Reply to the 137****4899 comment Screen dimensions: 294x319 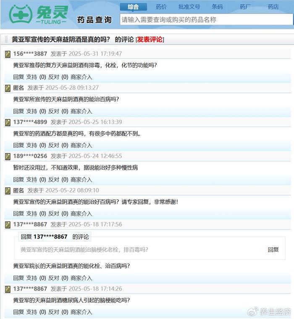pos(18,145)
